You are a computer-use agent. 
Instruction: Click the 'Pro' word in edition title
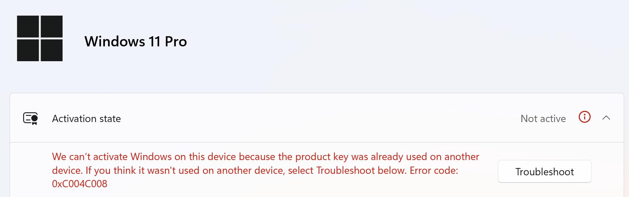coord(176,42)
